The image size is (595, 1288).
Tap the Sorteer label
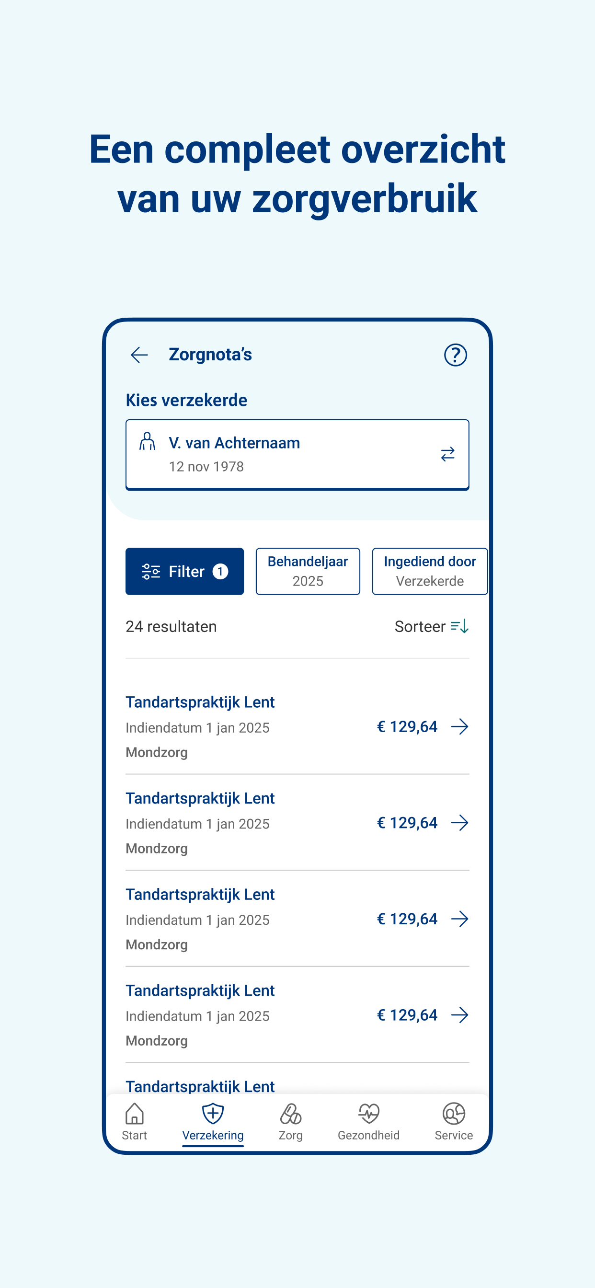(420, 626)
